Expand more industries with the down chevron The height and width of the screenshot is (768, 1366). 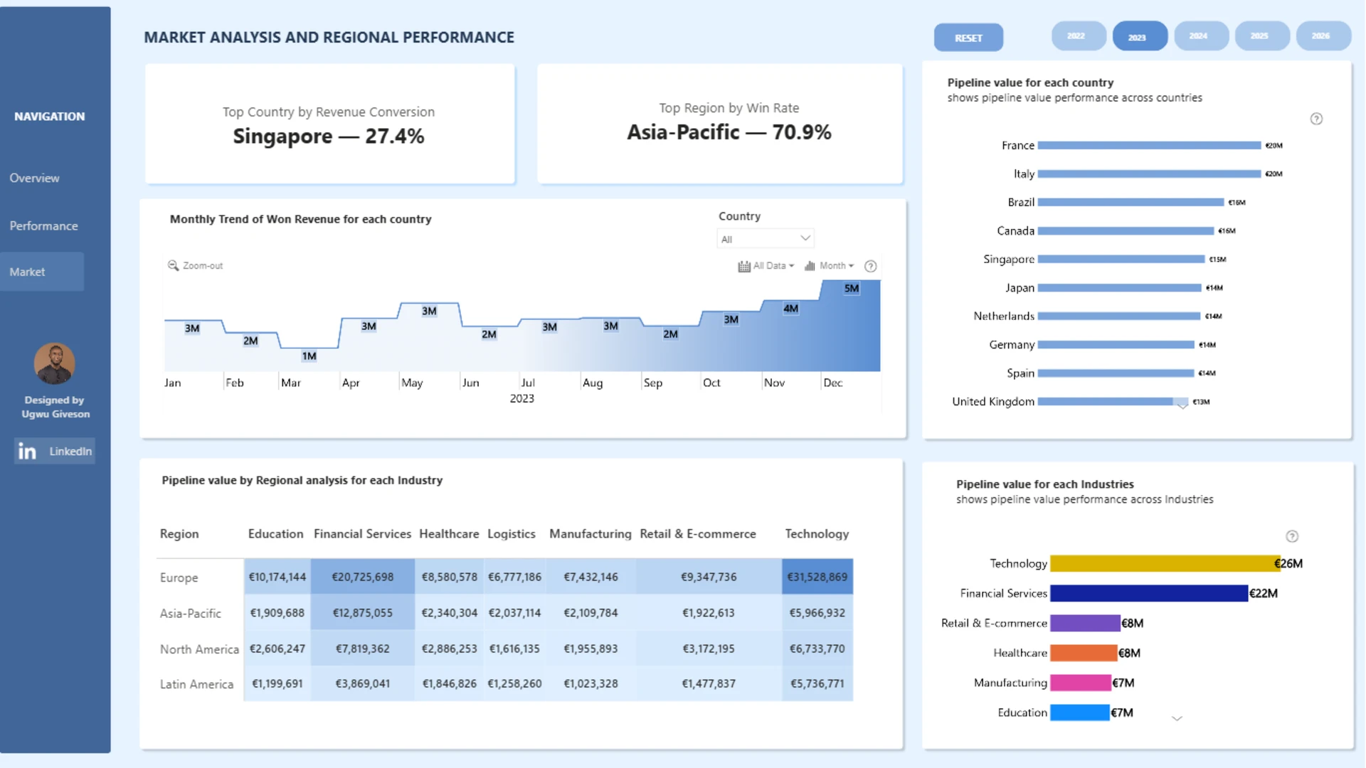[1177, 718]
